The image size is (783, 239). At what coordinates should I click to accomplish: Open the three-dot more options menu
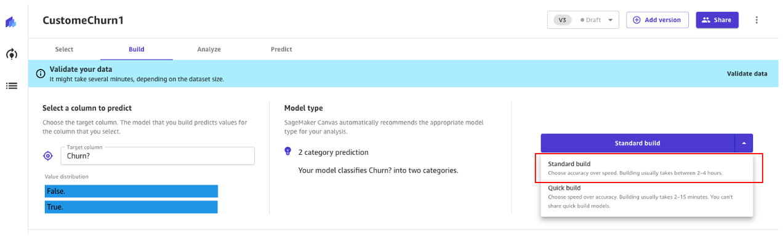pos(757,20)
